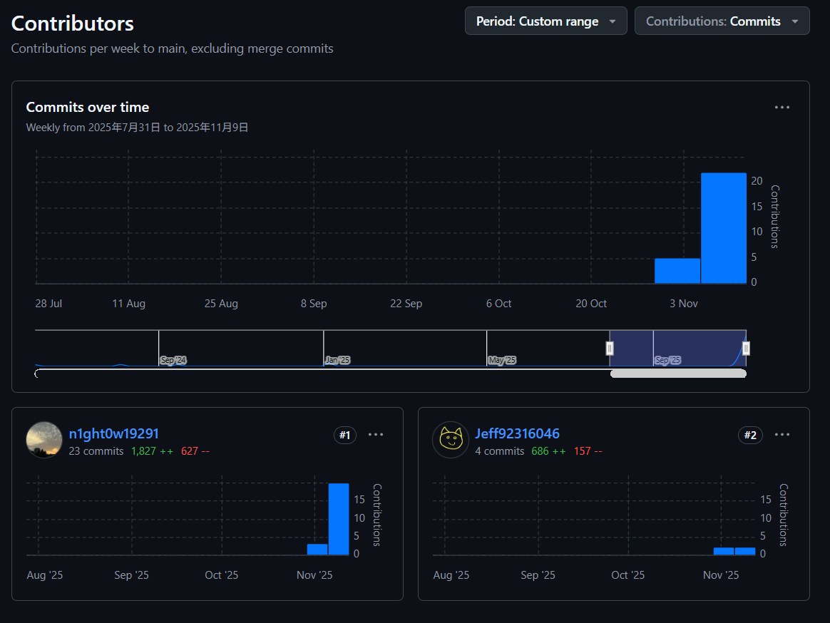The width and height of the screenshot is (830, 623).
Task: Click n1ght0w19291's avatar picture
Action: [43, 440]
